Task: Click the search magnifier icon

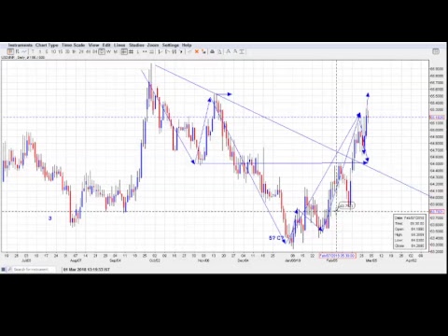Action: click(9, 269)
